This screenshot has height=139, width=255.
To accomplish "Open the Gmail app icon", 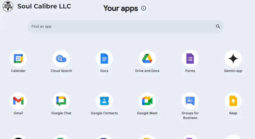I will (18, 101).
